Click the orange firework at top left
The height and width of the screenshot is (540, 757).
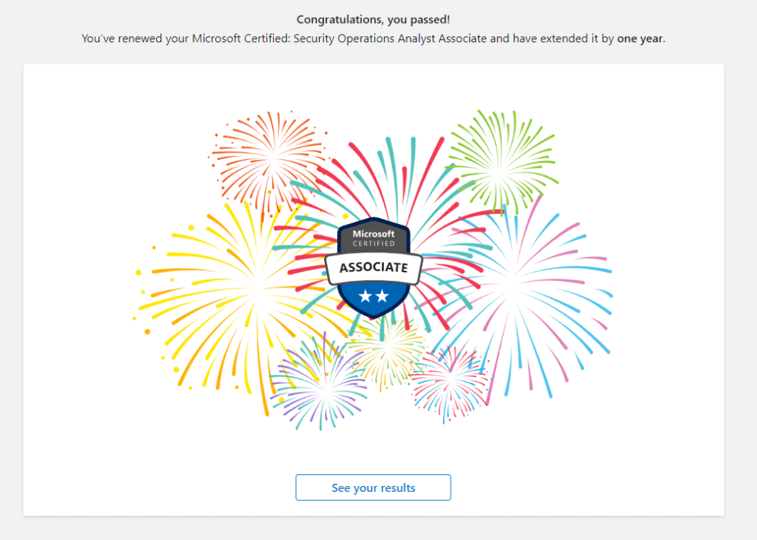[x=272, y=158]
